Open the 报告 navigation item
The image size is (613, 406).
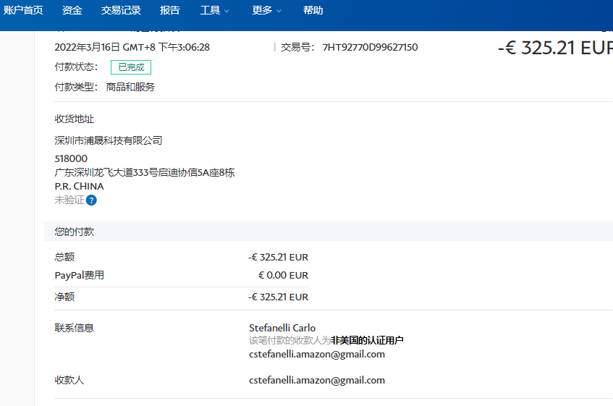coord(170,11)
